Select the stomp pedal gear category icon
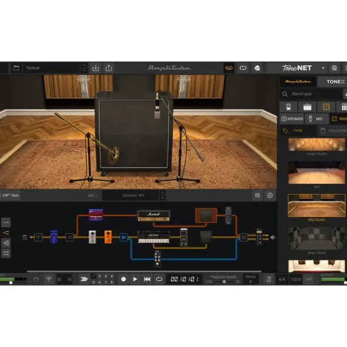Screen dimensions: 347x347 tap(288, 107)
